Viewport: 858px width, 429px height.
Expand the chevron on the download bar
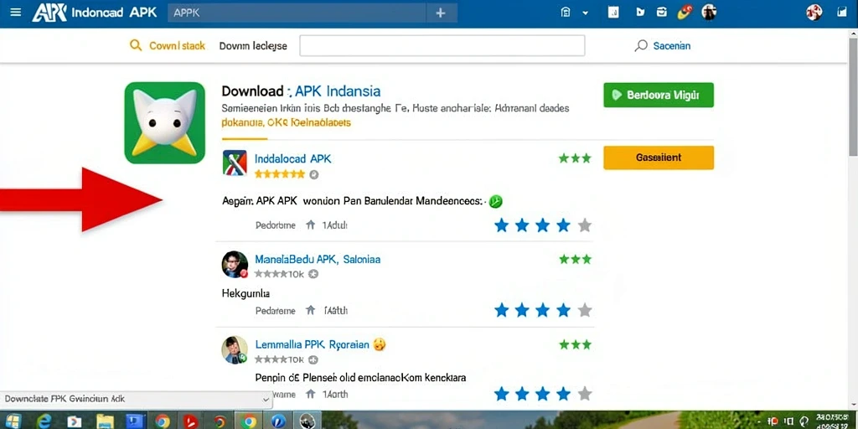266,400
